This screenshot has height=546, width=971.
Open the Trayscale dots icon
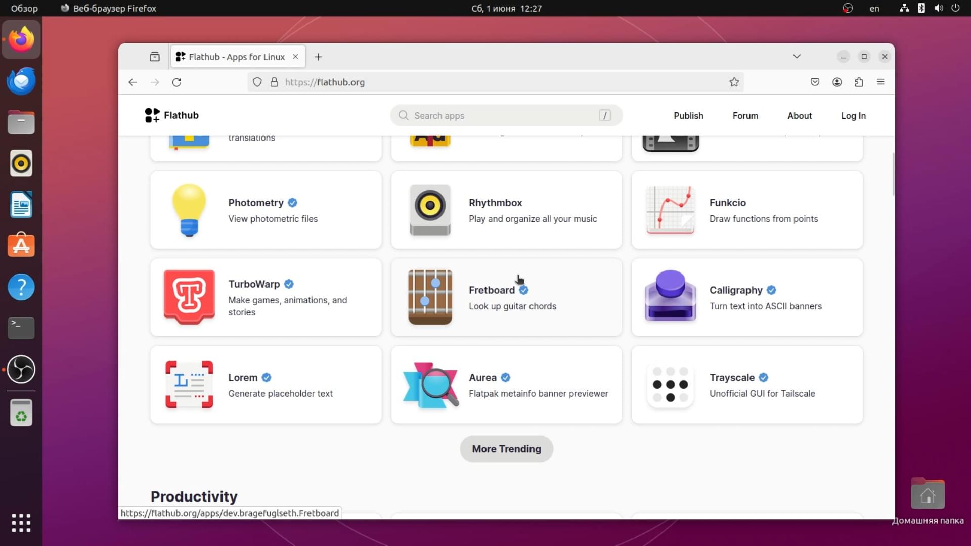click(670, 385)
